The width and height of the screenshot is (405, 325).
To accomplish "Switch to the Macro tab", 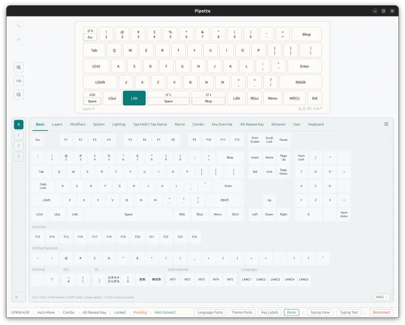I will [x=179, y=124].
